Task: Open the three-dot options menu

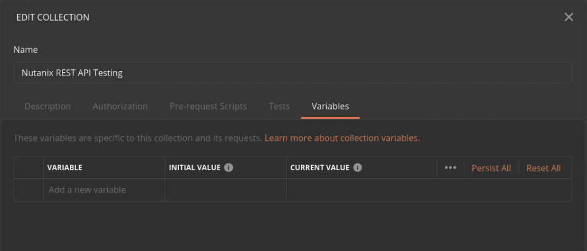Action: (x=451, y=168)
